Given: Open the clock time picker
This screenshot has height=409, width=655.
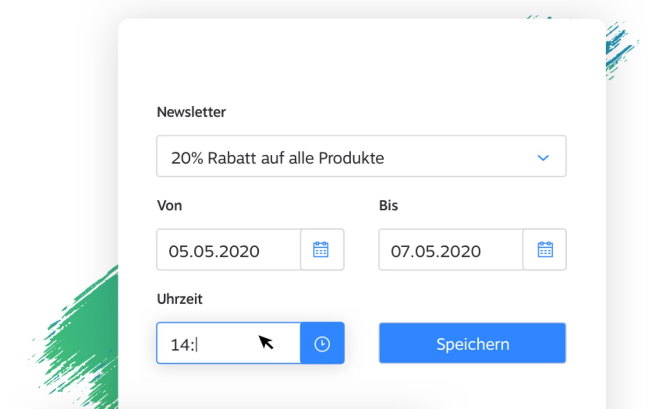Looking at the screenshot, I should [x=322, y=343].
